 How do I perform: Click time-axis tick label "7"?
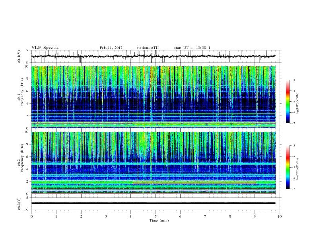205,216
